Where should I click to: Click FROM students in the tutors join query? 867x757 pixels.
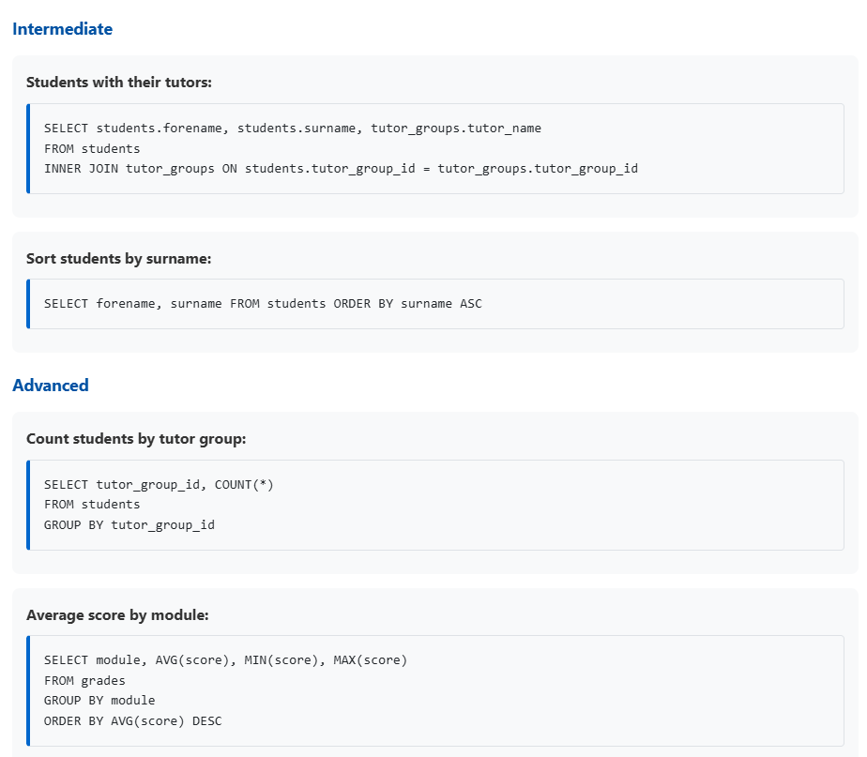(x=92, y=148)
